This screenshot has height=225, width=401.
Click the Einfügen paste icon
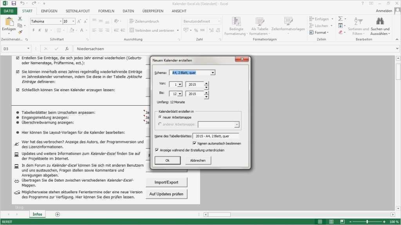click(9, 22)
